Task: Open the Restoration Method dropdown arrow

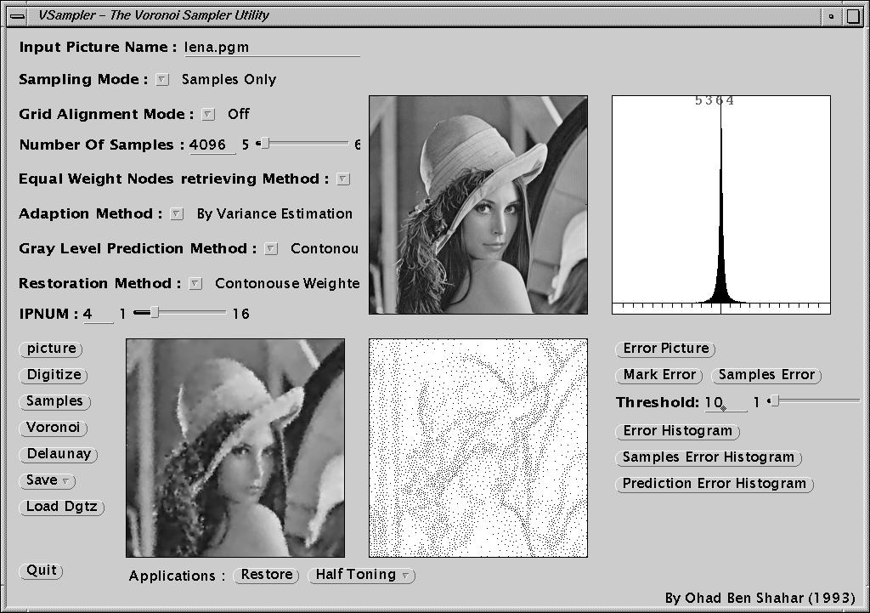Action: pyautogui.click(x=195, y=284)
